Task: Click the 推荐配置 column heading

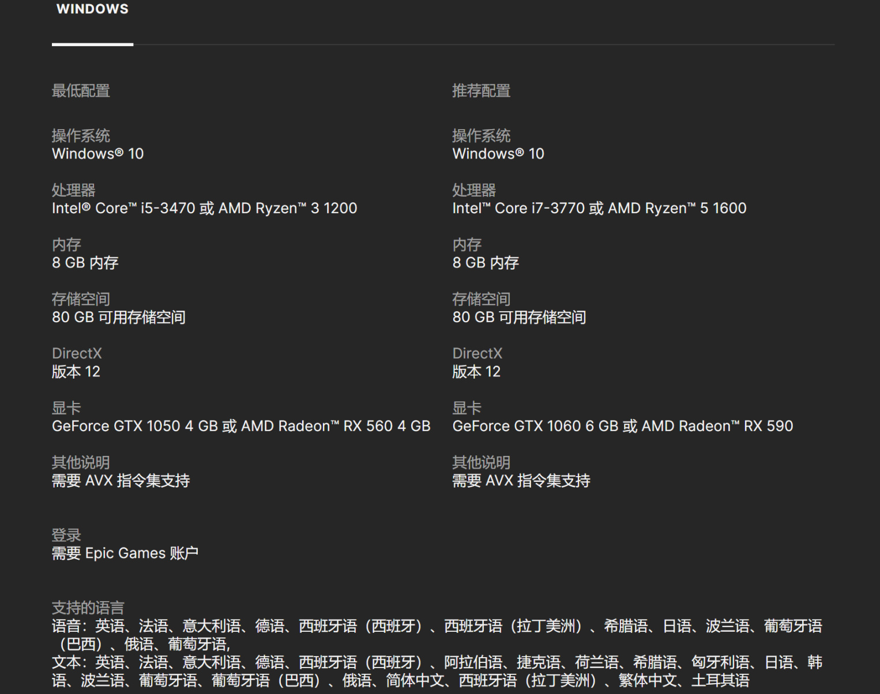Action: click(x=481, y=91)
